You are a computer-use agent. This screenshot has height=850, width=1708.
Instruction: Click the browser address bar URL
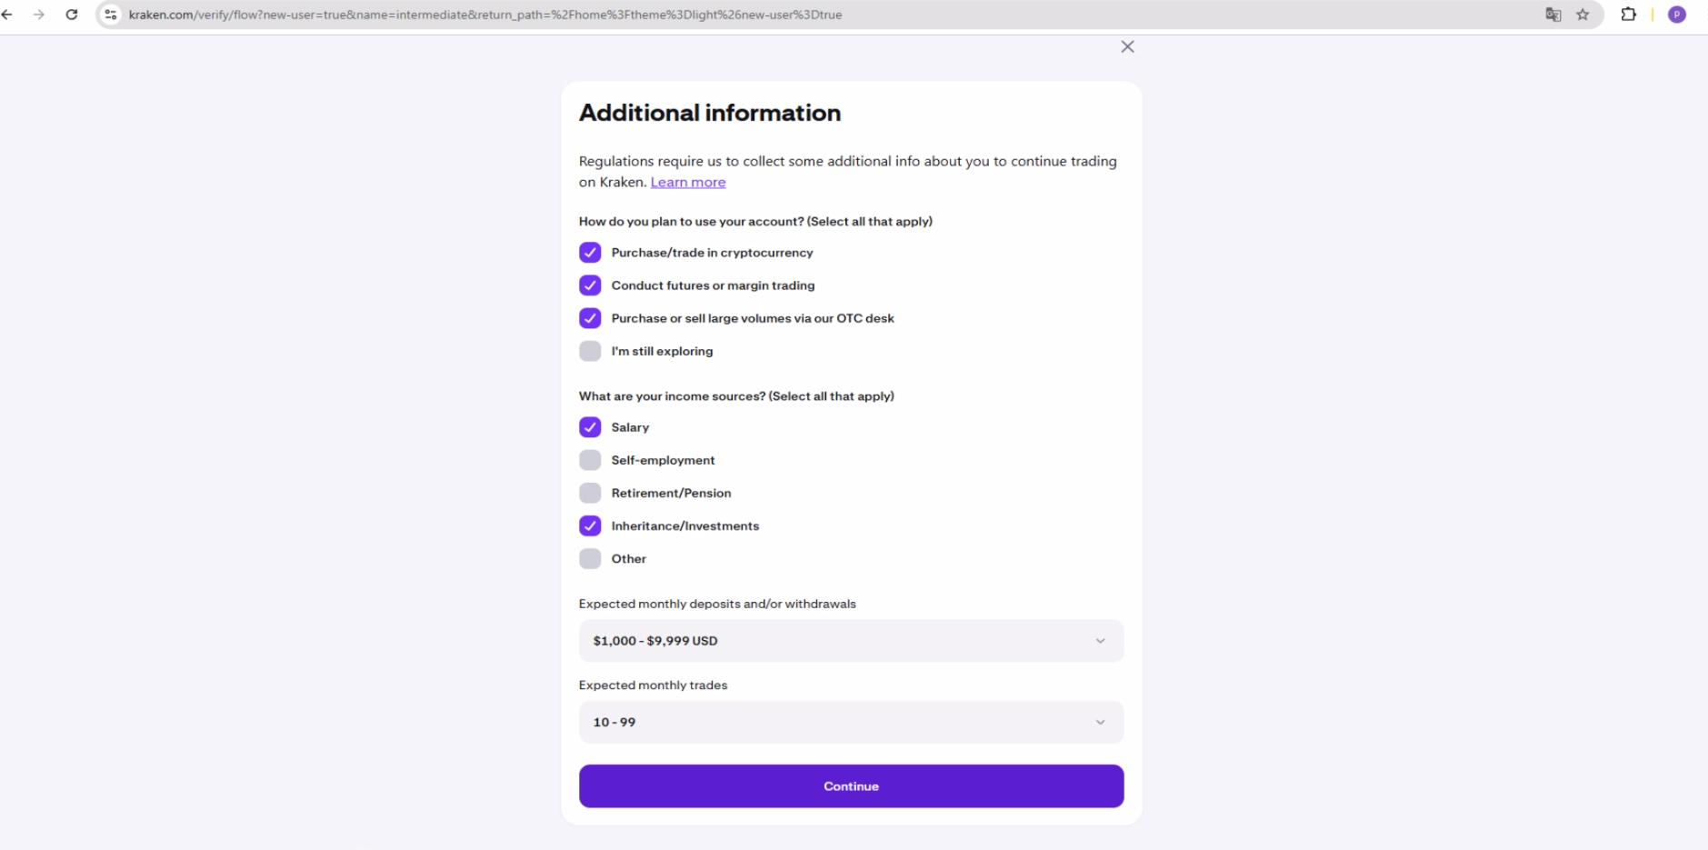tap(484, 15)
